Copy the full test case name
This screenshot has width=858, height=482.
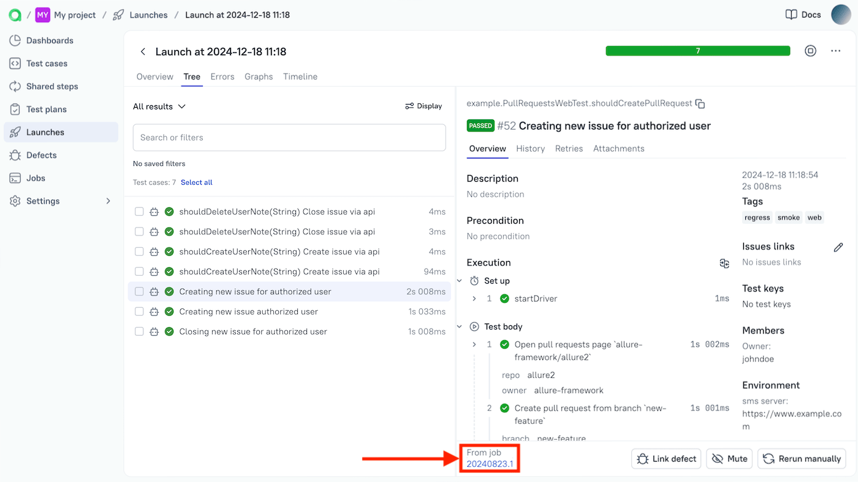[x=700, y=103]
